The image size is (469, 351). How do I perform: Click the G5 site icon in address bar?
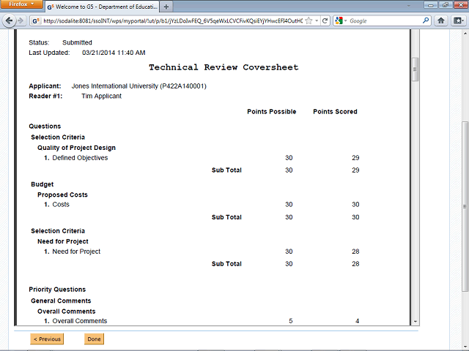[36, 21]
